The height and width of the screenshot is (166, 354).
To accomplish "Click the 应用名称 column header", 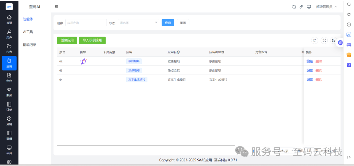I will coord(174,52).
